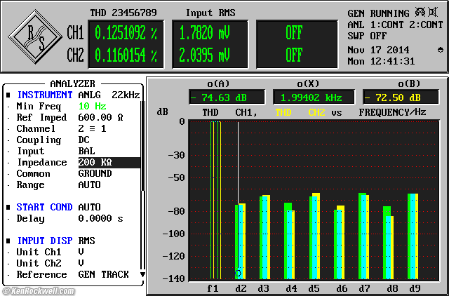Click the INPUT DISP section bullet marker

(8, 241)
